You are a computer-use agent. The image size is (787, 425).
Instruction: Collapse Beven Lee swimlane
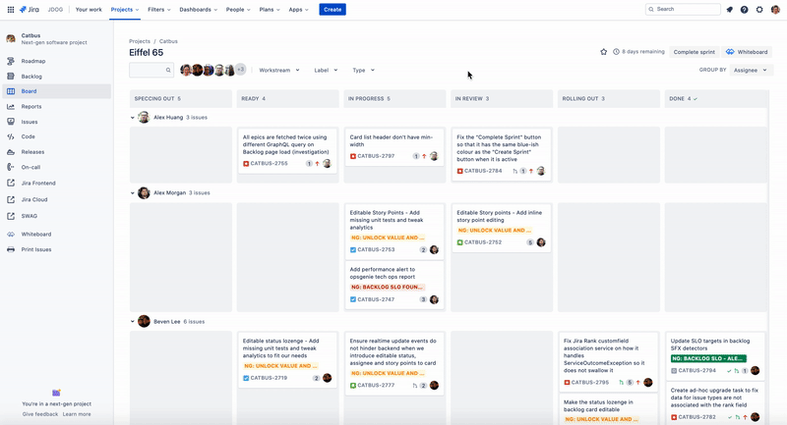[133, 322]
